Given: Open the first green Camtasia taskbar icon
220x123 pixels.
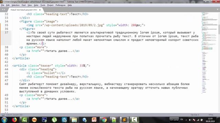Looking at the screenshot, I should 24,120.
